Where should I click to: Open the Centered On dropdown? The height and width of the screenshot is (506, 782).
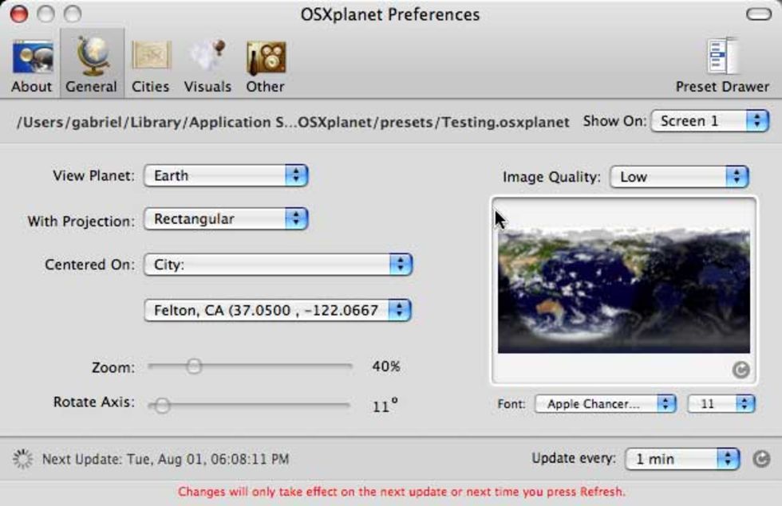coord(277,265)
